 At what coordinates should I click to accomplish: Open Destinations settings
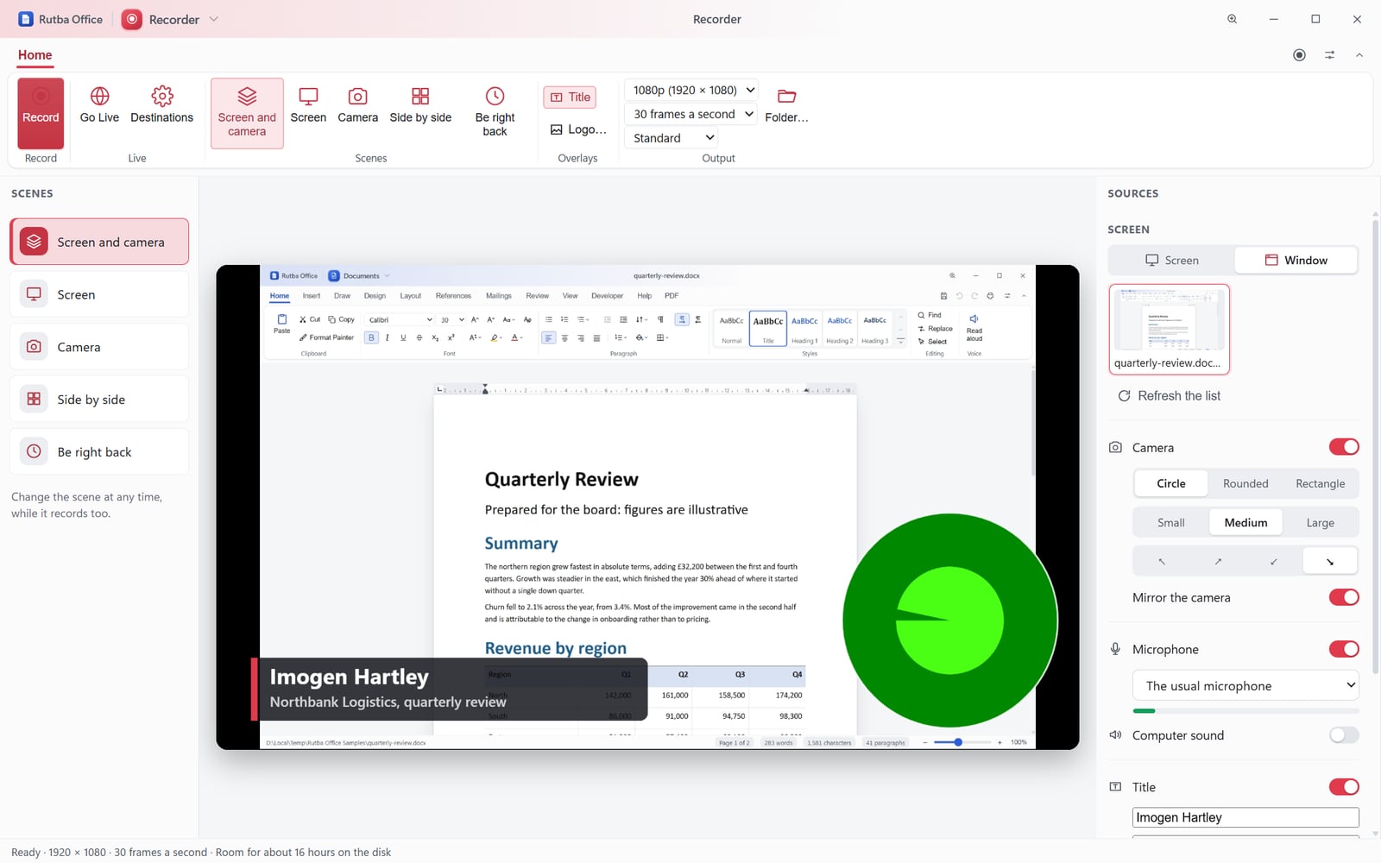point(161,105)
